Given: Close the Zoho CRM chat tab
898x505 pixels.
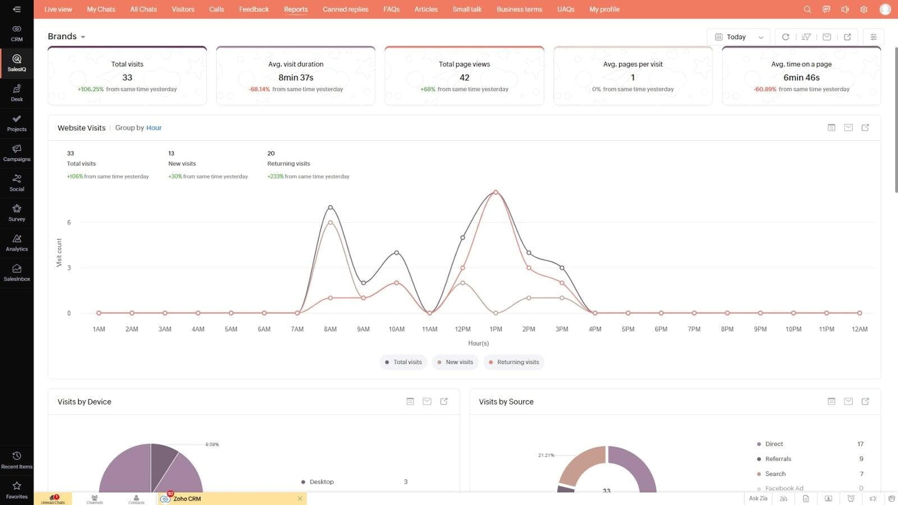Looking at the screenshot, I should (300, 499).
